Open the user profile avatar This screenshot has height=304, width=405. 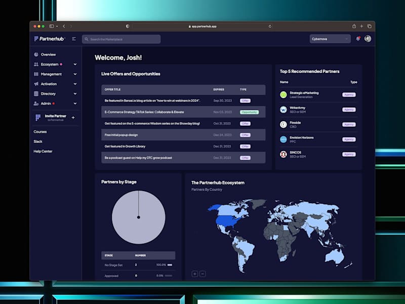(368, 39)
